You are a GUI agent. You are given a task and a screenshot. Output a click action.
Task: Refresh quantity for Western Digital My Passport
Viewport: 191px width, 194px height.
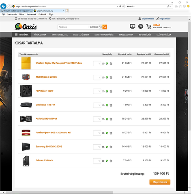107,63
